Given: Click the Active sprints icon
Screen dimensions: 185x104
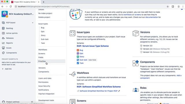Looking at the screenshot, I should pyautogui.click(x=3, y=33).
